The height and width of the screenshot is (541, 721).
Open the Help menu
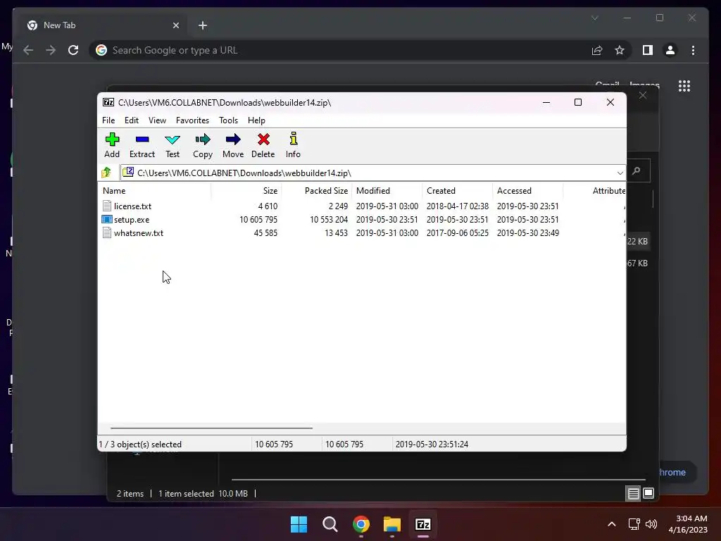click(256, 120)
